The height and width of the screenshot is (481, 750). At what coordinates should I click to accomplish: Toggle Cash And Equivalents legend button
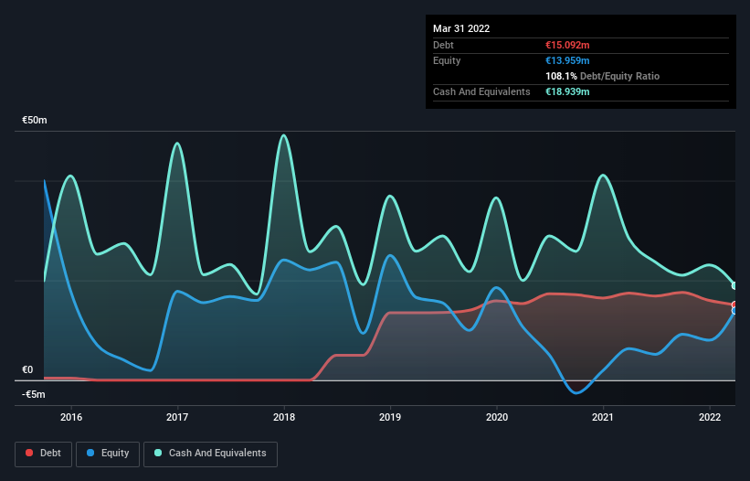pyautogui.click(x=210, y=454)
